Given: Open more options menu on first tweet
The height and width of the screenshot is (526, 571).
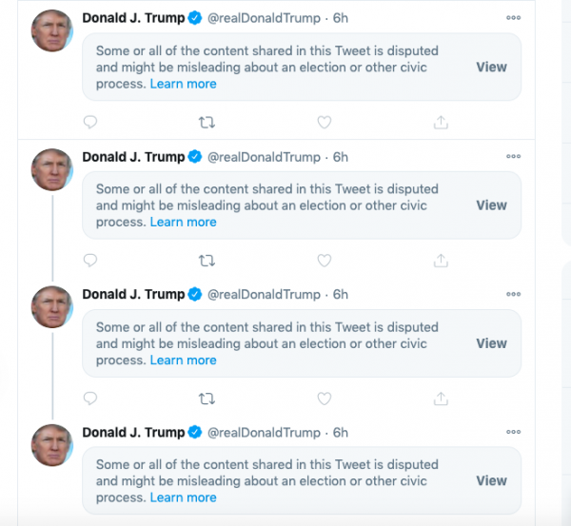Looking at the screenshot, I should click(x=514, y=18).
